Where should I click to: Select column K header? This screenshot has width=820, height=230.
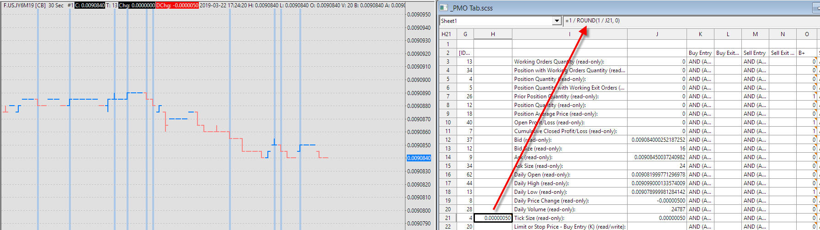tap(700, 34)
